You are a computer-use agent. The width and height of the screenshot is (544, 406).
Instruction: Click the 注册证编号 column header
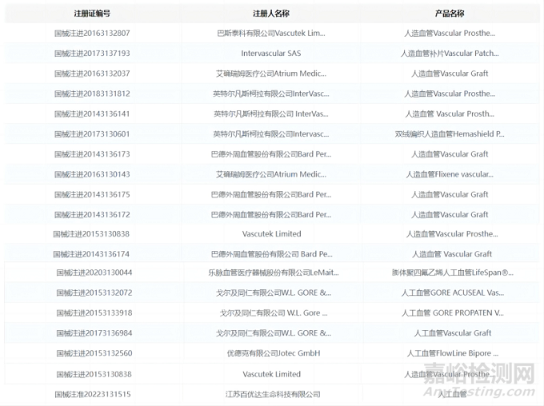(x=92, y=14)
